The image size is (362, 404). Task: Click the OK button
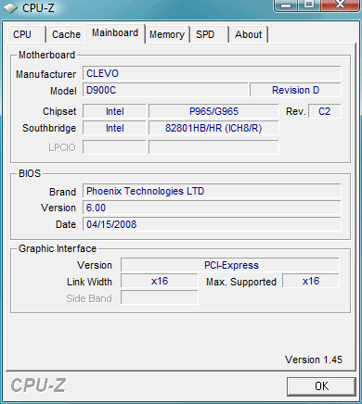click(x=321, y=386)
